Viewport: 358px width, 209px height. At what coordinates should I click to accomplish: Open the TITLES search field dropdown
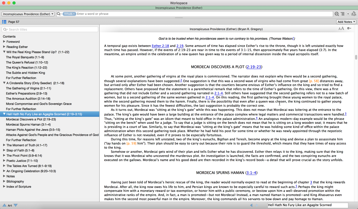click(x=69, y=14)
